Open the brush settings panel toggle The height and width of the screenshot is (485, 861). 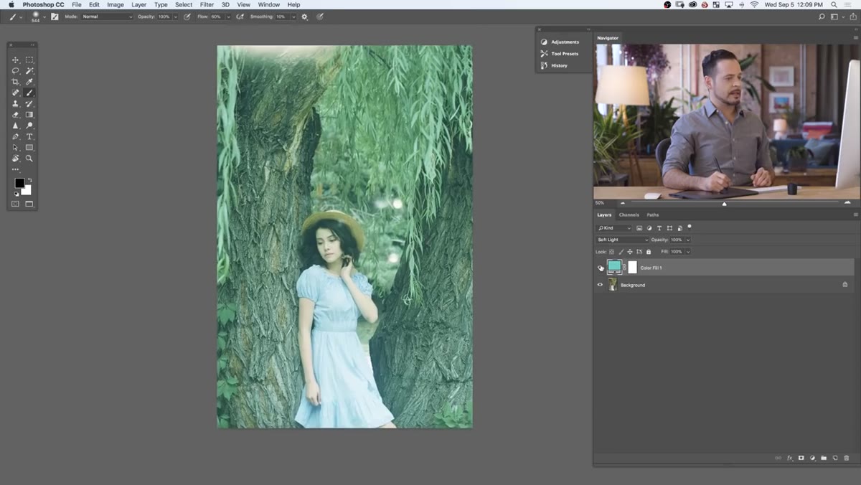pos(55,17)
